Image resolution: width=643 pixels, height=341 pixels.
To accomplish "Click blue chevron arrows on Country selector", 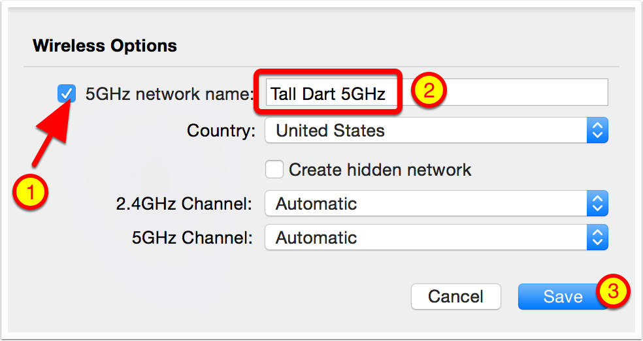I will click(597, 131).
